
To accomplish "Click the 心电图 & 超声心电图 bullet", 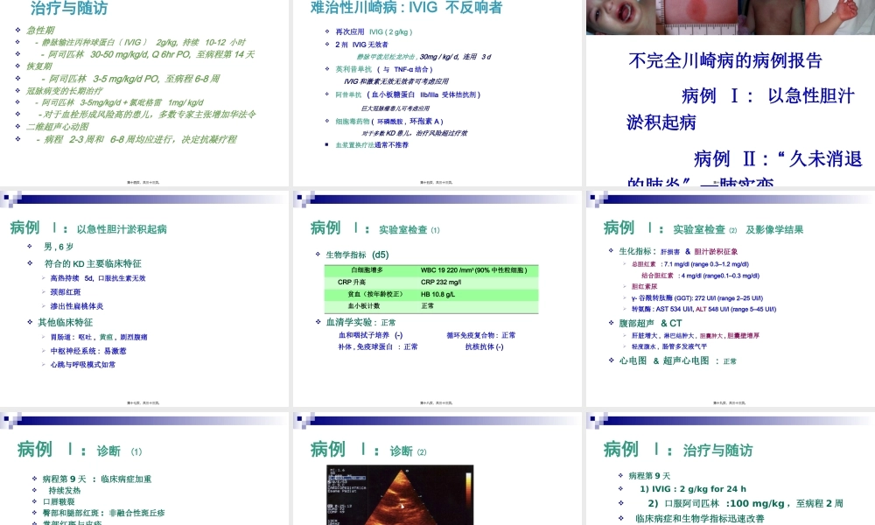I will pyautogui.click(x=677, y=360).
